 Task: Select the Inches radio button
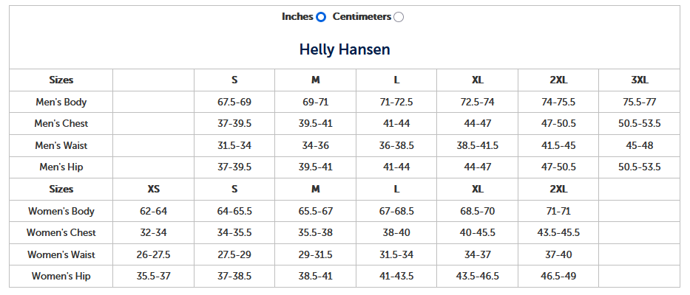tap(321, 17)
